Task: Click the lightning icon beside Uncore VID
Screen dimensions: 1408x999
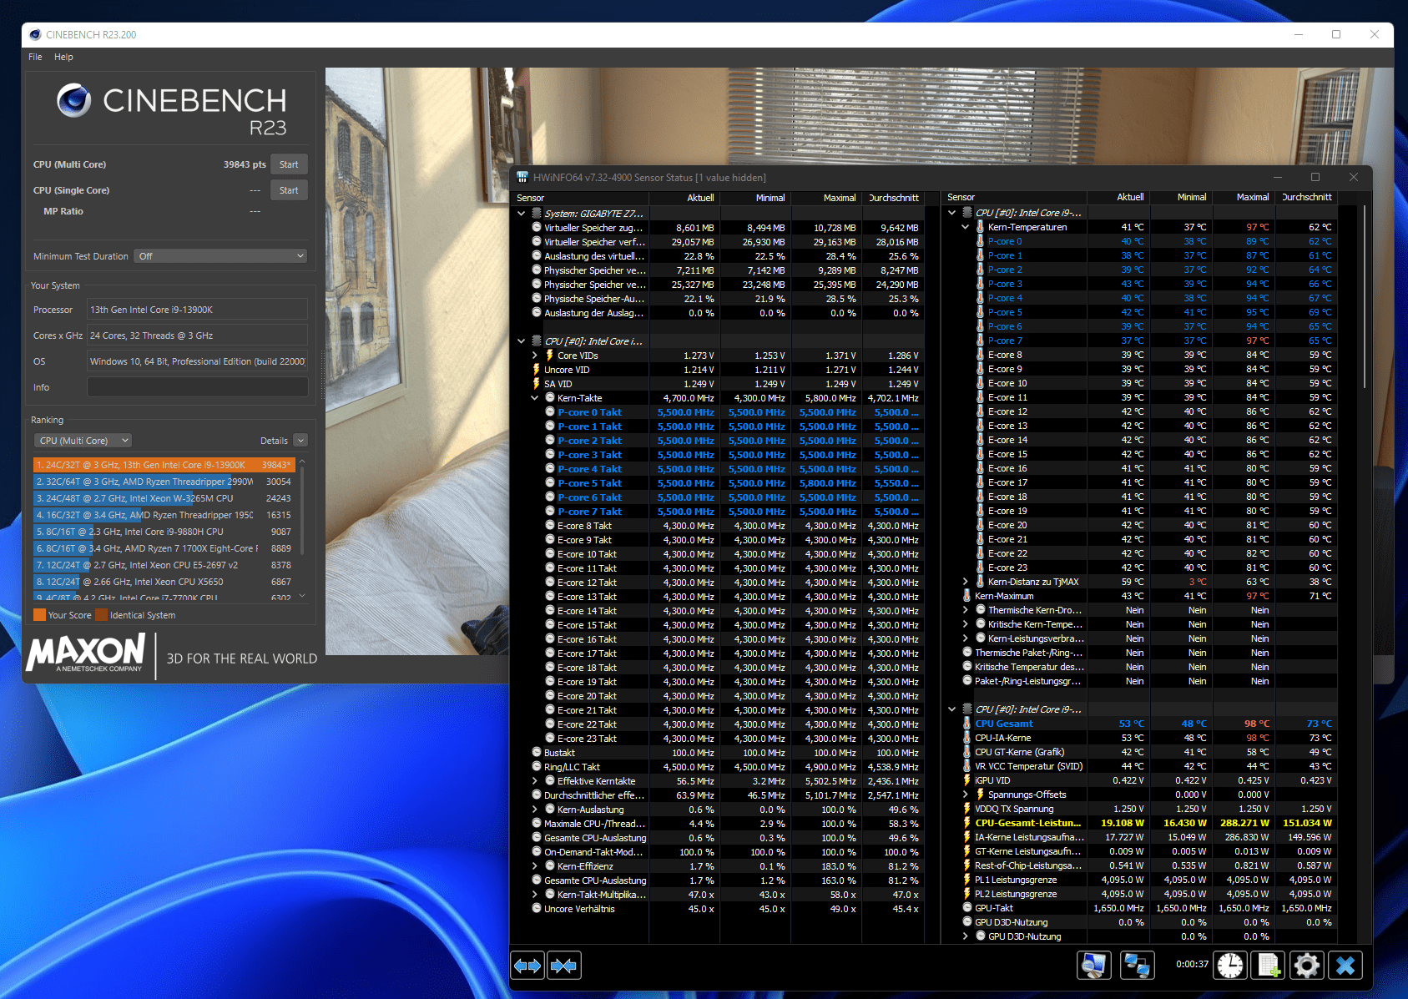Action: coord(537,370)
